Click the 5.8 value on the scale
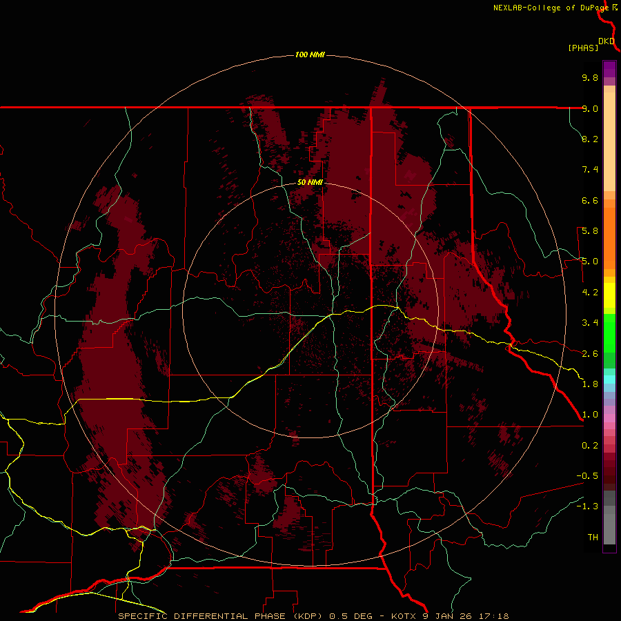Screen dimensions: 621x621 590,231
